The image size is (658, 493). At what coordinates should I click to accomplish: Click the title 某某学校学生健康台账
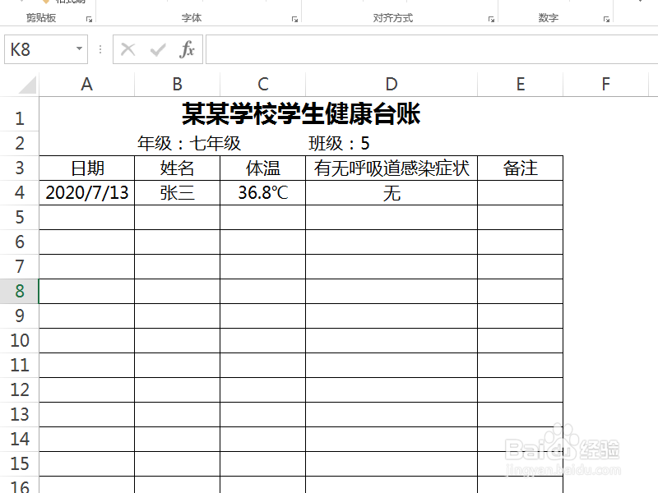(300, 115)
